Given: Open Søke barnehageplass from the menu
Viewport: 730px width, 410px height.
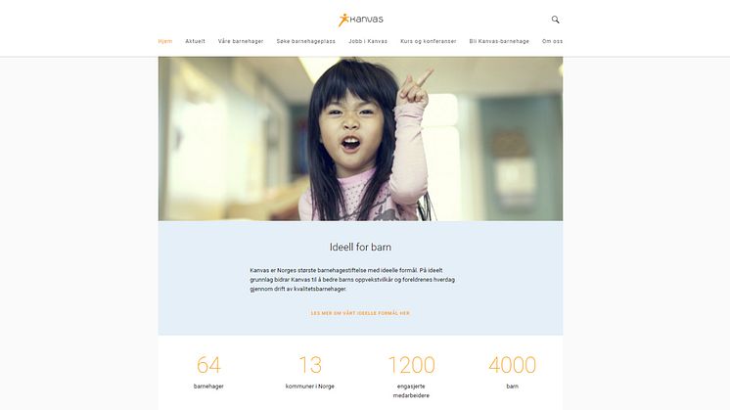Looking at the screenshot, I should pos(305,41).
